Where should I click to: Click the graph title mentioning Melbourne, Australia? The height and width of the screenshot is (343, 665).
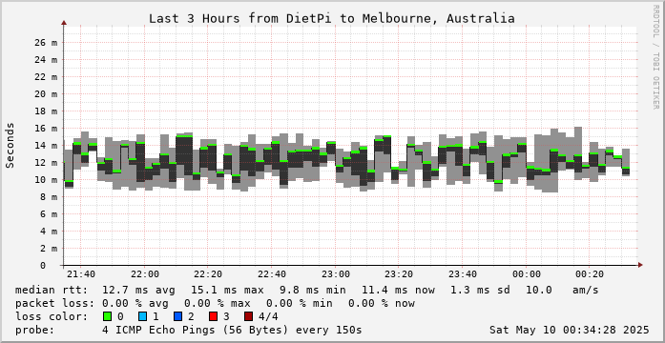tap(332, 19)
